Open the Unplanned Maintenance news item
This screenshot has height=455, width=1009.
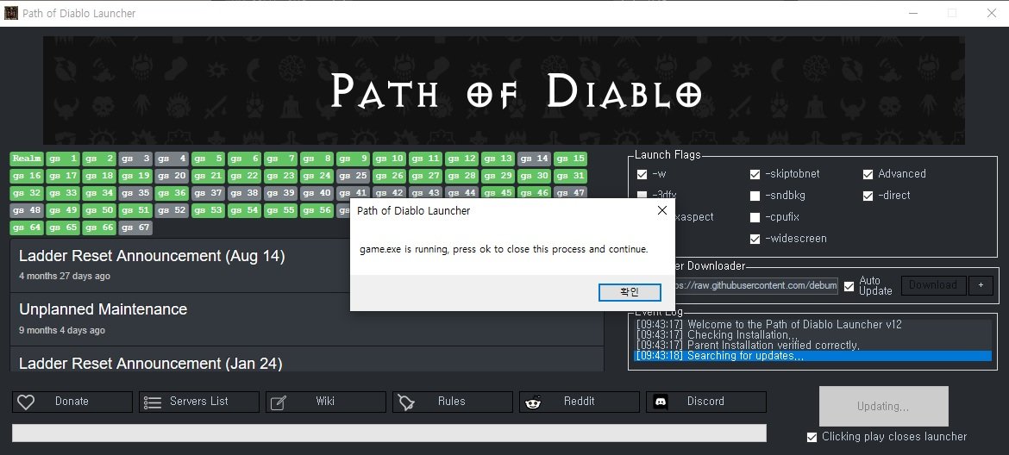(x=103, y=309)
